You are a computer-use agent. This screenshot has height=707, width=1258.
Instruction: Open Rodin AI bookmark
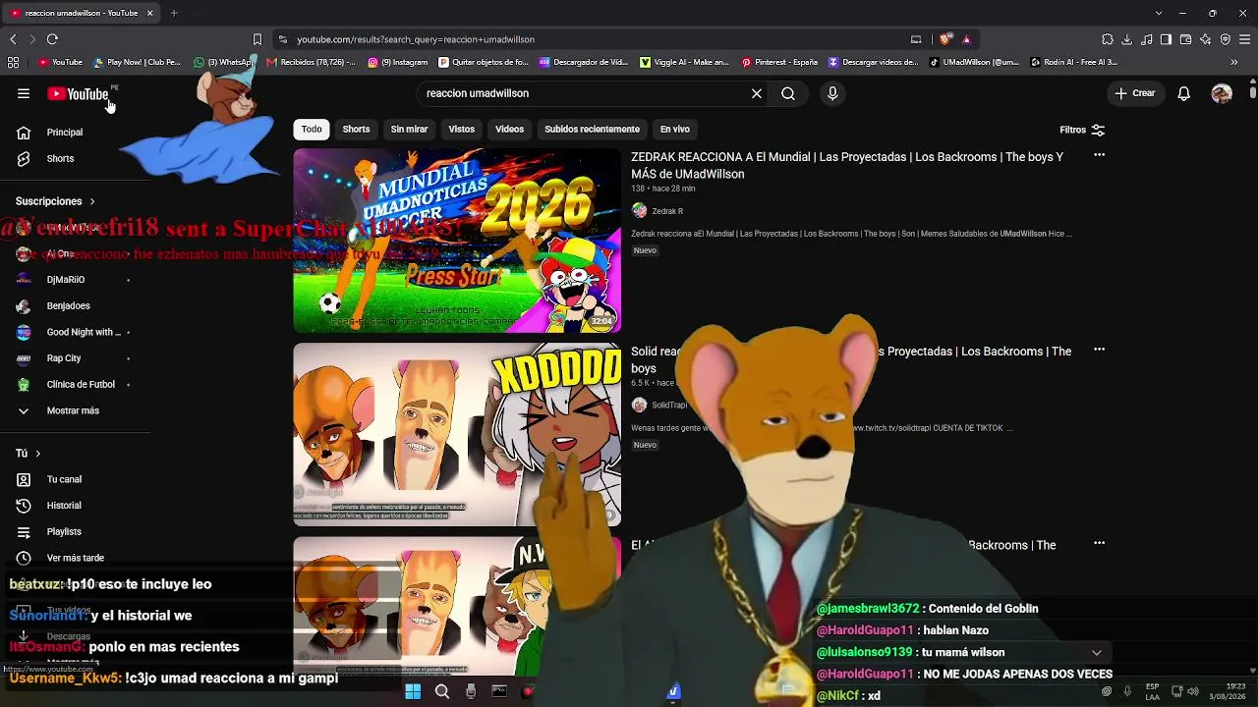(x=1073, y=62)
